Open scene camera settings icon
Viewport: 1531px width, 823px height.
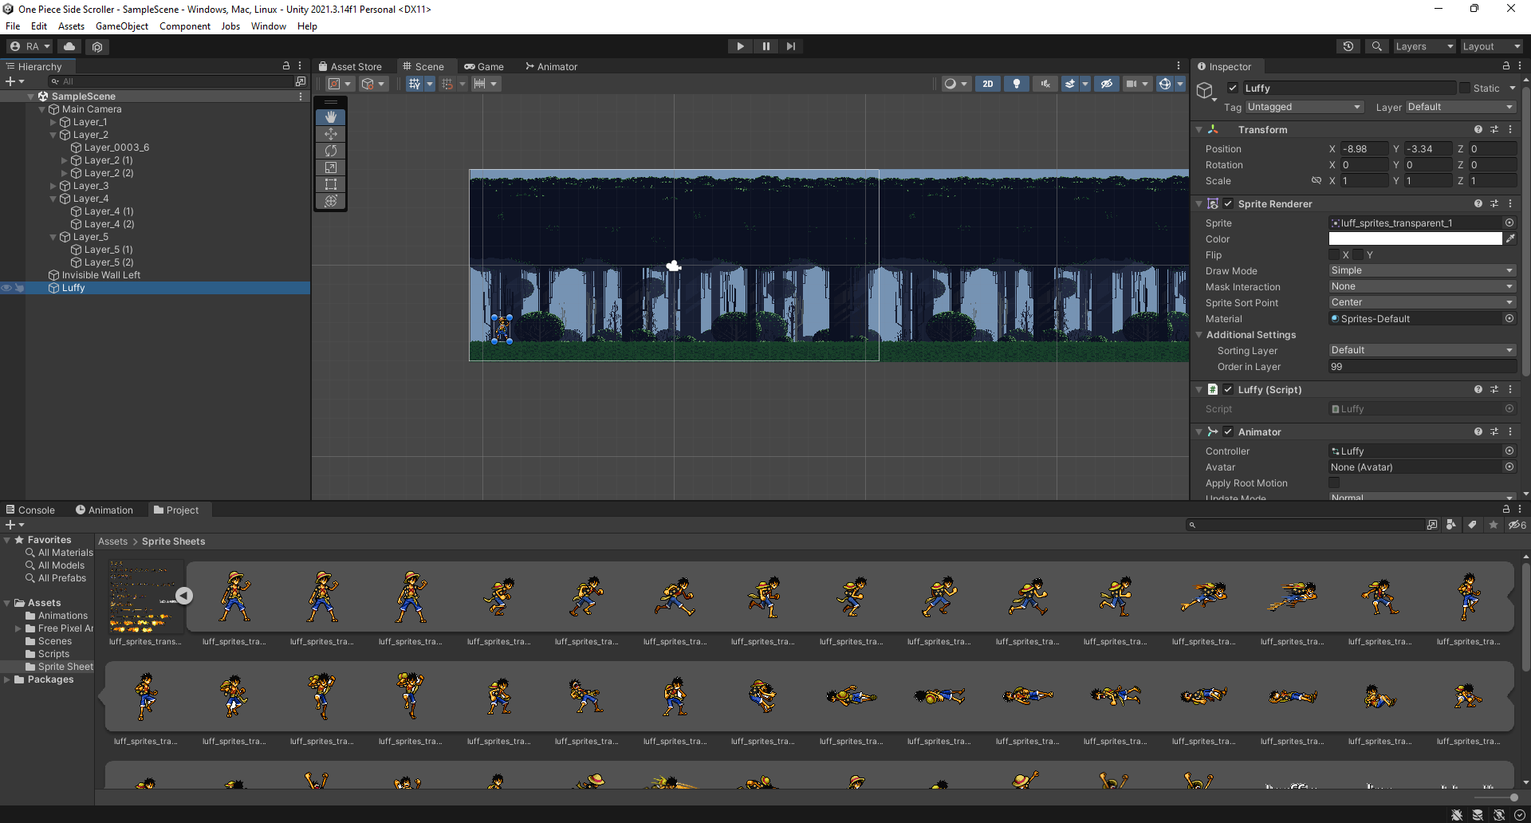click(x=1132, y=84)
